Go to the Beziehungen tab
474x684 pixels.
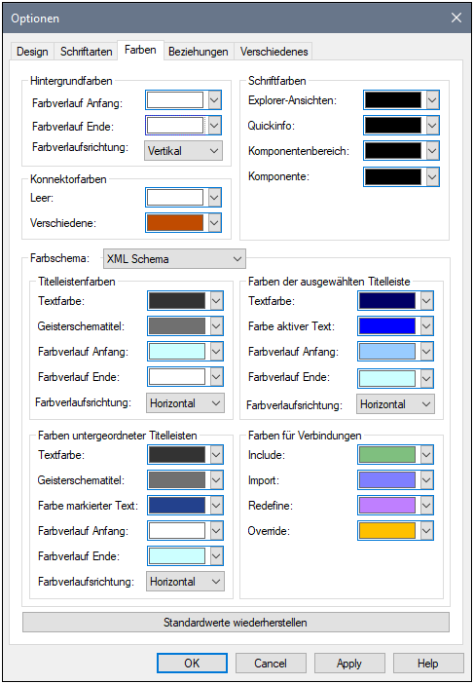coord(199,52)
